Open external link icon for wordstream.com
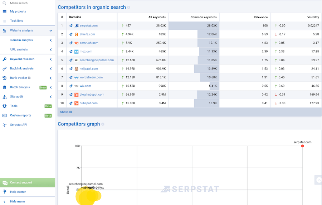Viewport: 322px width, 205px height. click(x=71, y=77)
